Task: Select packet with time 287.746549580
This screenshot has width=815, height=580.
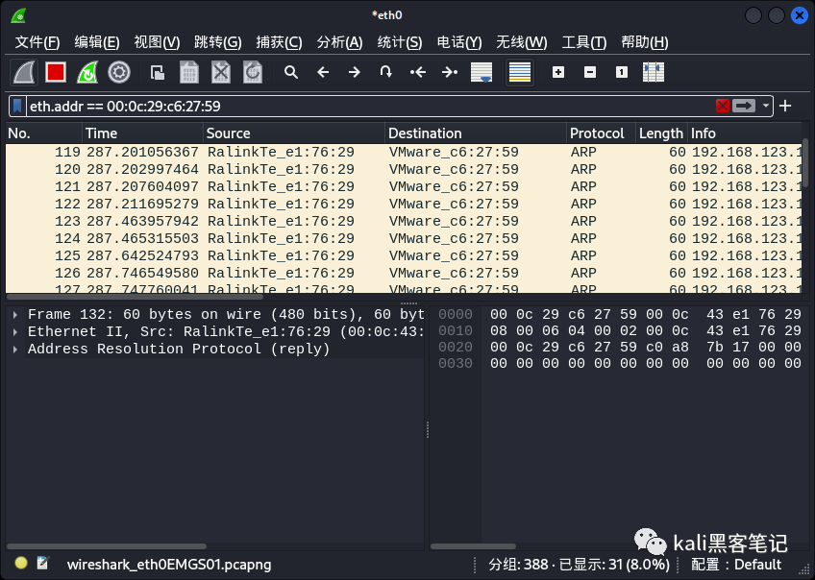Action: point(404,273)
